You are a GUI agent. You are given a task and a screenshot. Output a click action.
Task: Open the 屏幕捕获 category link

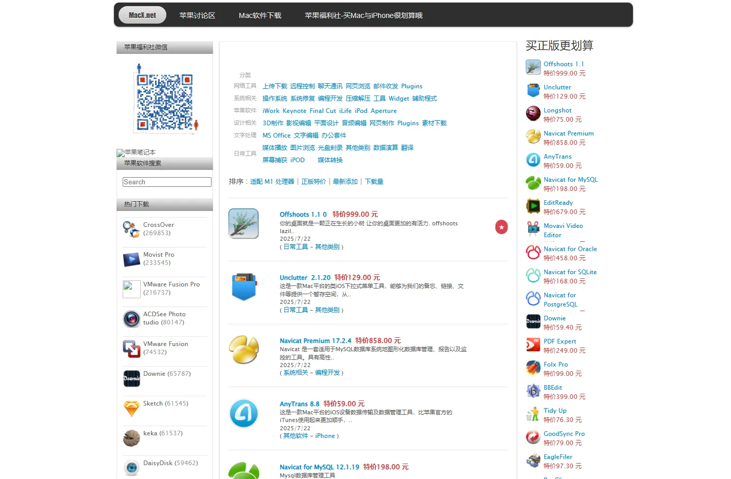(275, 160)
